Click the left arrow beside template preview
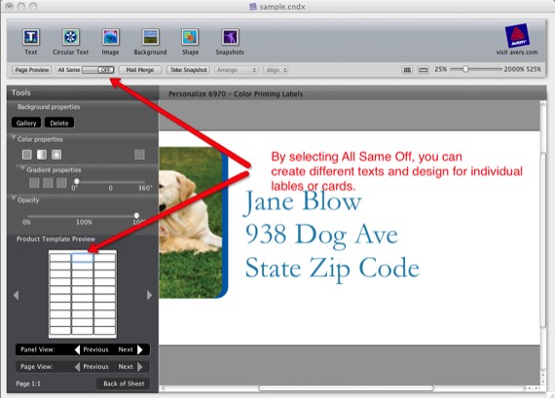 pyautogui.click(x=16, y=295)
